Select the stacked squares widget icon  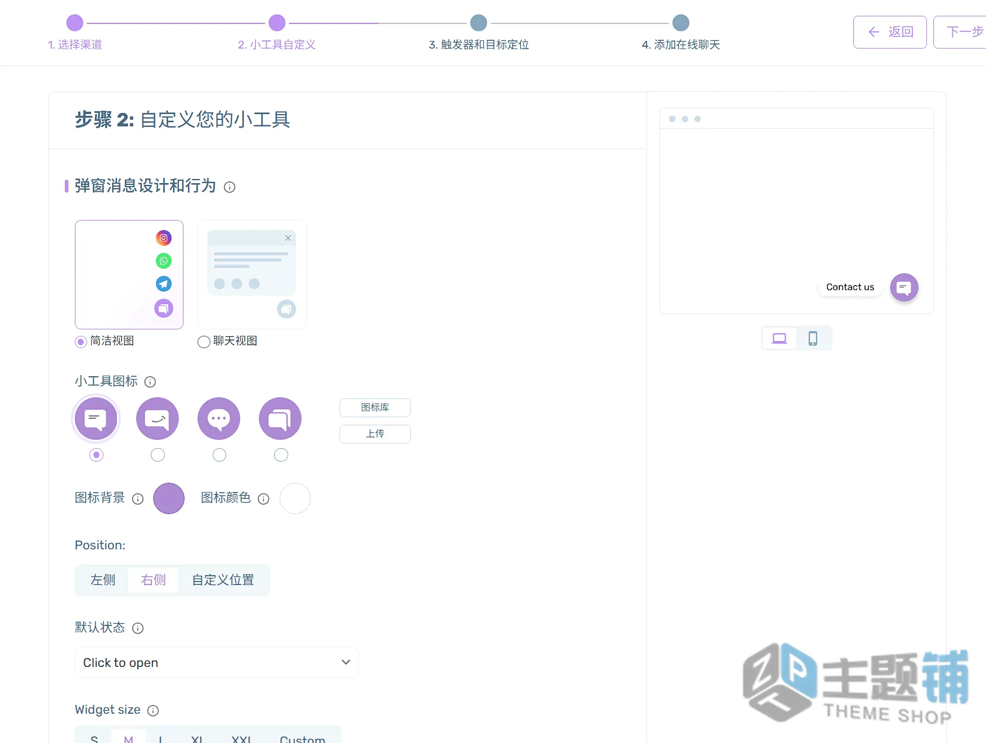(x=281, y=419)
